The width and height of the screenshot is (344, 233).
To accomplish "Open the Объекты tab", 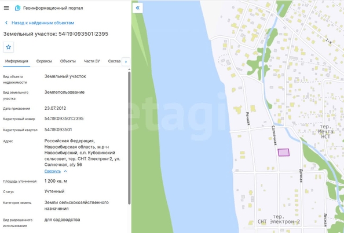I will point(68,61).
